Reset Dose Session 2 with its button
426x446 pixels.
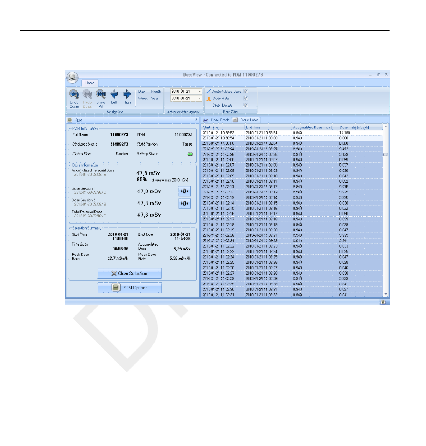coord(185,203)
